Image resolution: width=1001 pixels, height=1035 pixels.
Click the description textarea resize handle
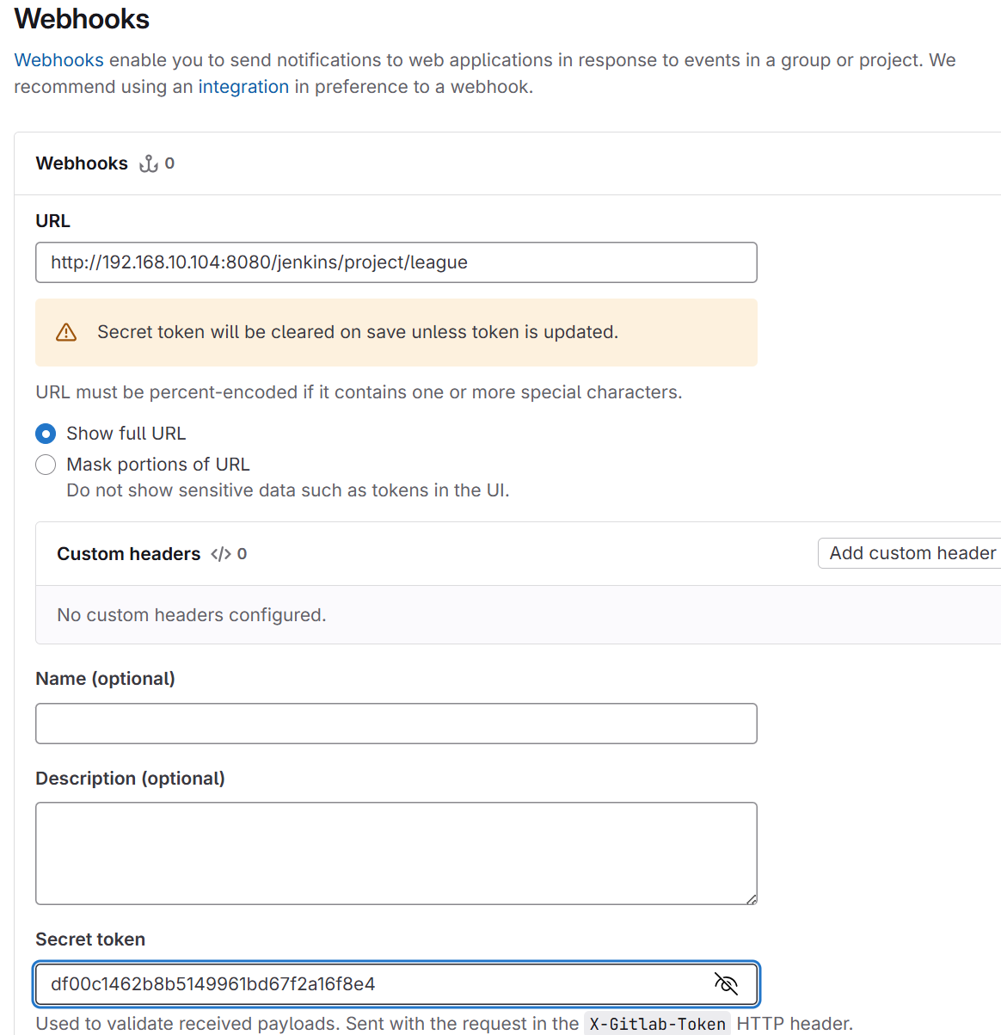[x=751, y=899]
